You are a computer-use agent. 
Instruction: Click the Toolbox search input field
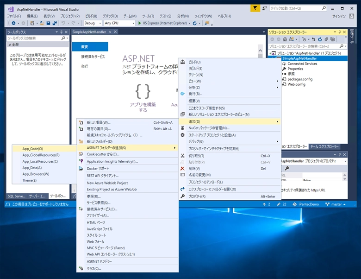34,38
